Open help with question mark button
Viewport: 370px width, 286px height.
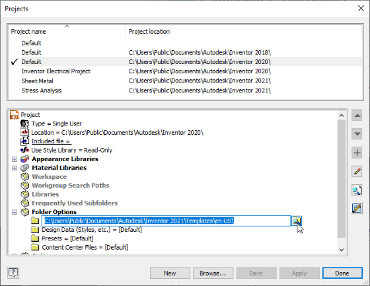(13, 273)
